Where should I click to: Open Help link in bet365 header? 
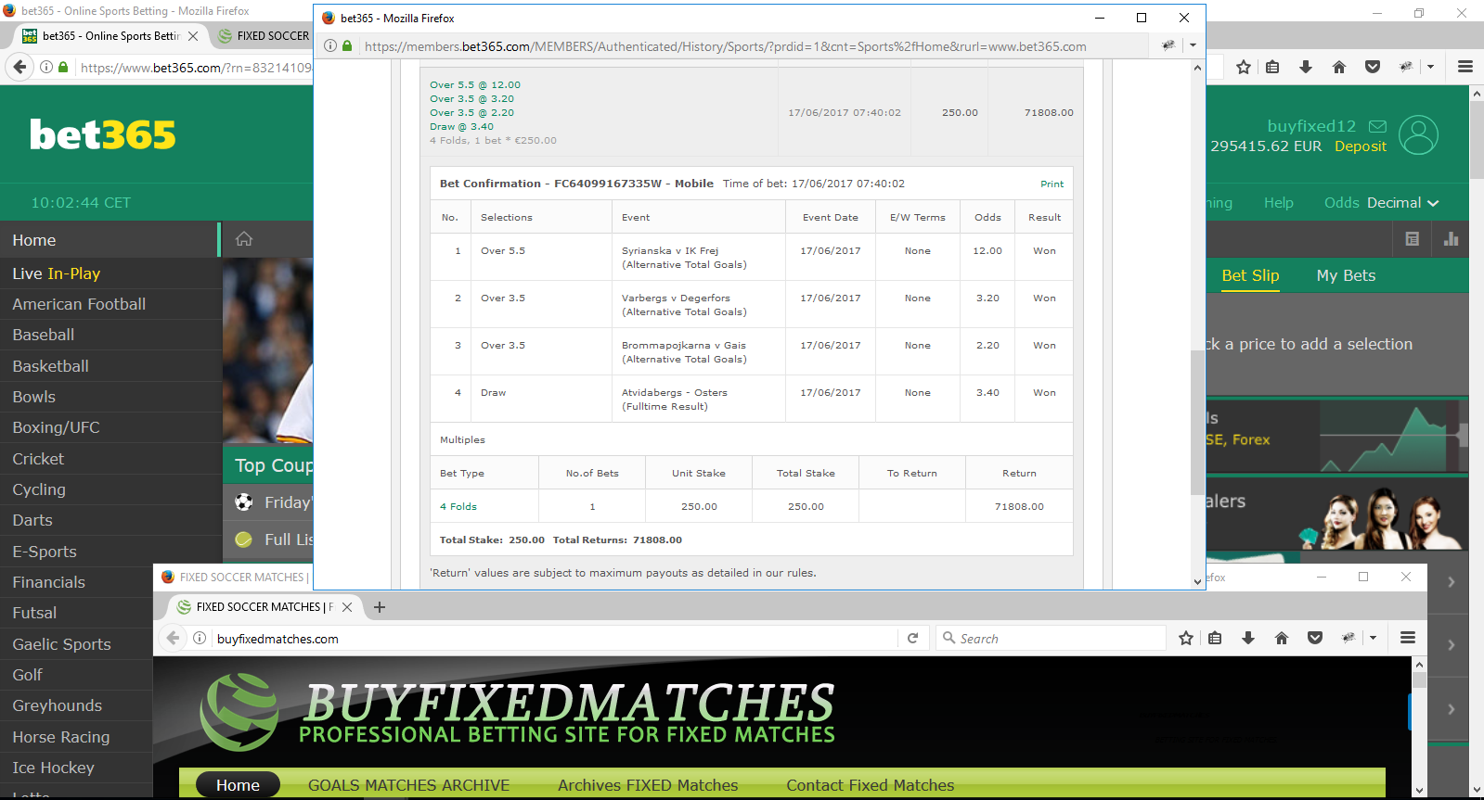[x=1279, y=203]
